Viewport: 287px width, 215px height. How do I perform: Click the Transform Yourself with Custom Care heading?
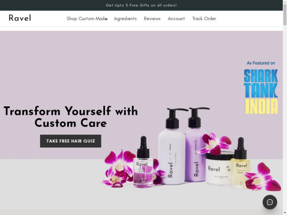point(71,117)
